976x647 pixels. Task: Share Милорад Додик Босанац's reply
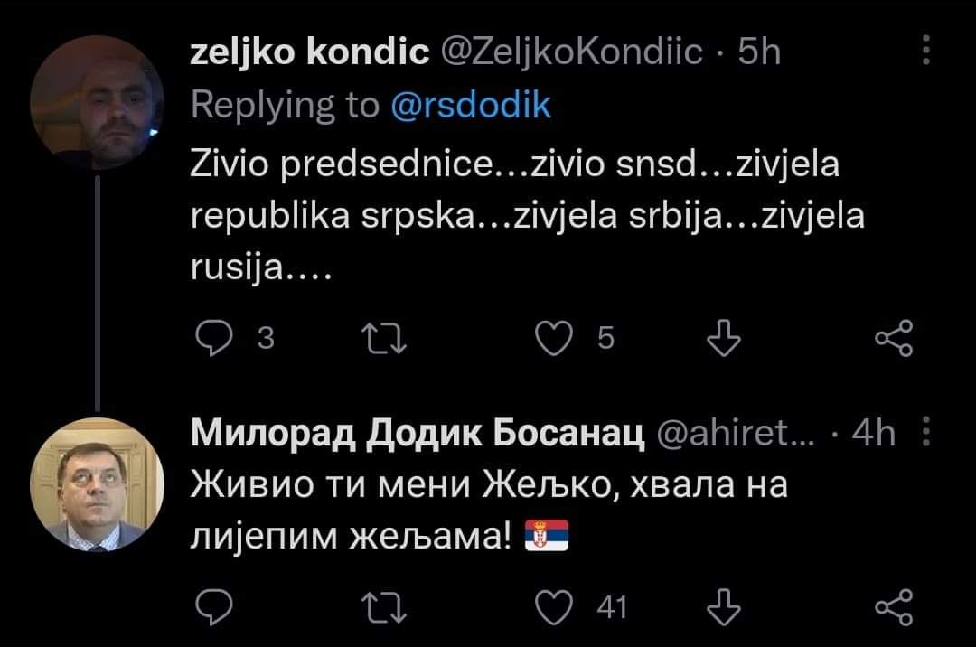click(895, 608)
